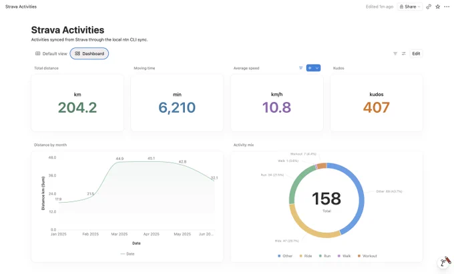Click the 42.8 data point label on line chart
This screenshot has height=274, width=454.
(x=182, y=161)
